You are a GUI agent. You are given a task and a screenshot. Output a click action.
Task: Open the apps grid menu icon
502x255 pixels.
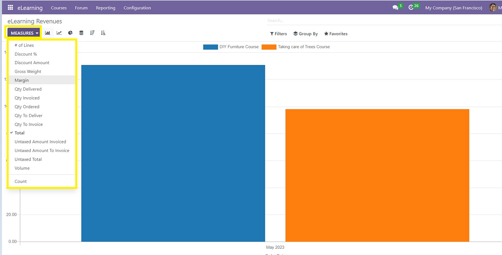click(x=10, y=7)
